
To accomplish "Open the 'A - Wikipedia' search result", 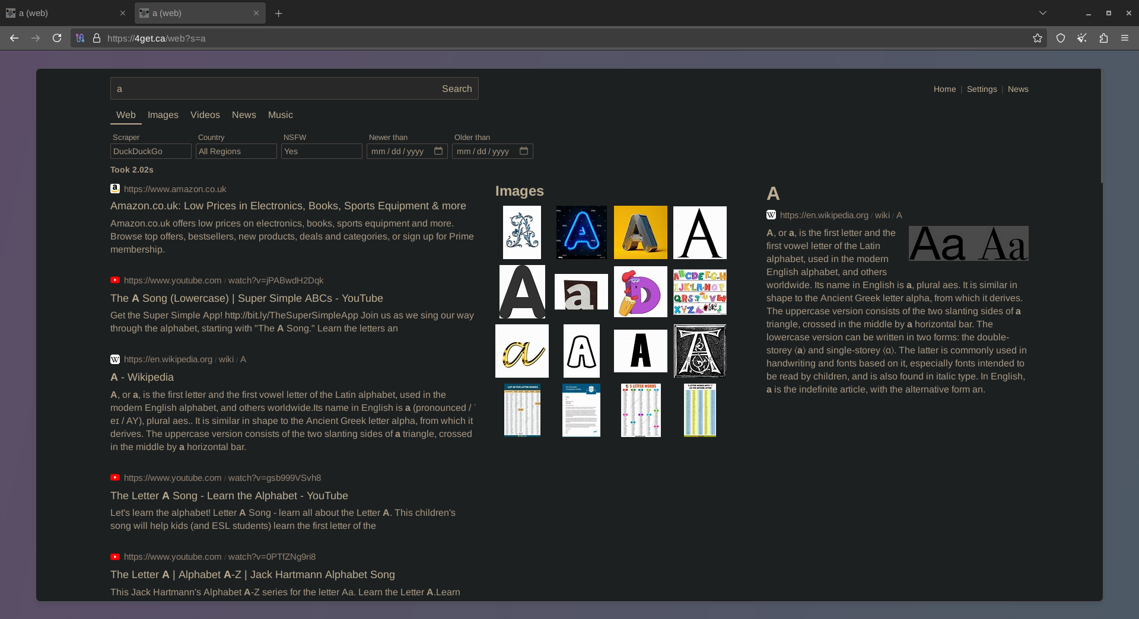I will [142, 377].
